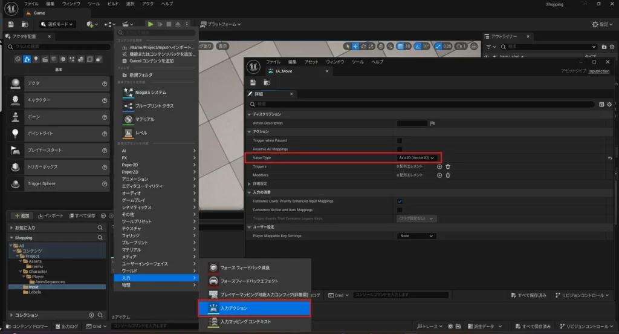Click Outliner search field
Image resolution: width=619 pixels, height=334 pixels.
[548, 47]
